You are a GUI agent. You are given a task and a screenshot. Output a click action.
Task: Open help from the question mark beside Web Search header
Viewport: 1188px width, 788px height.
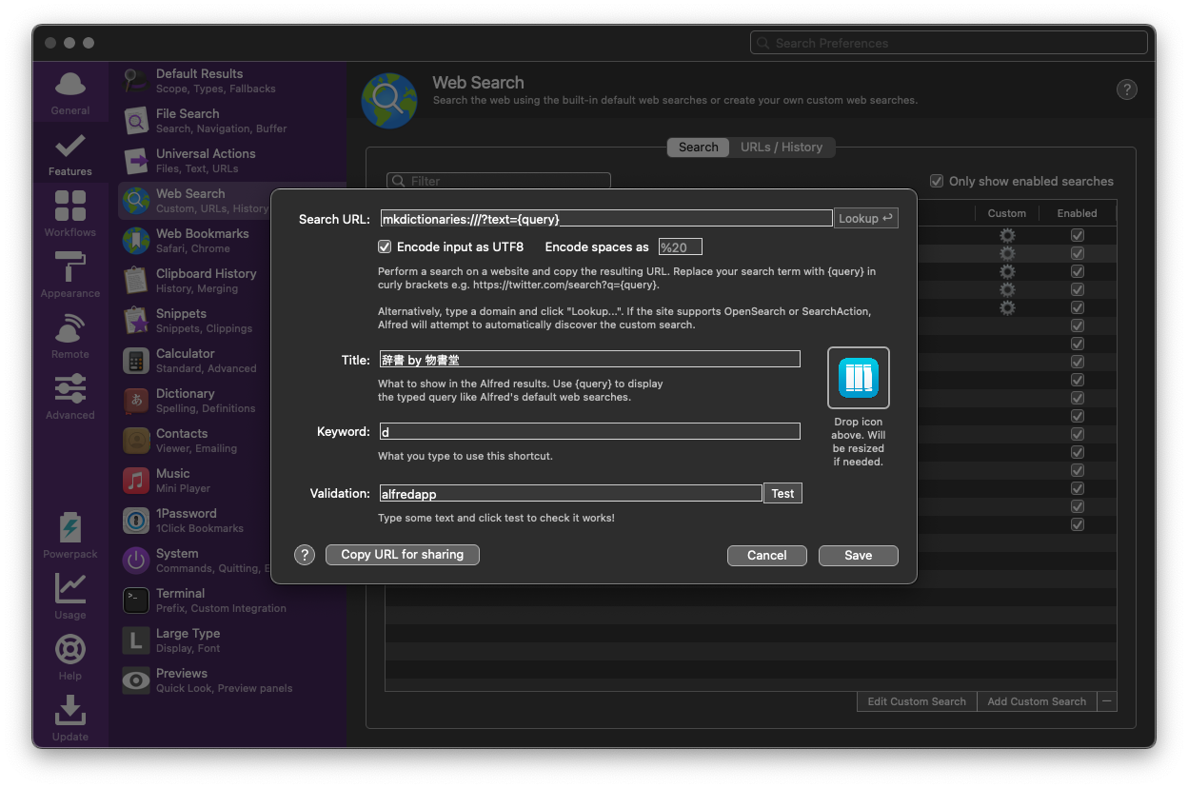pyautogui.click(x=1127, y=89)
